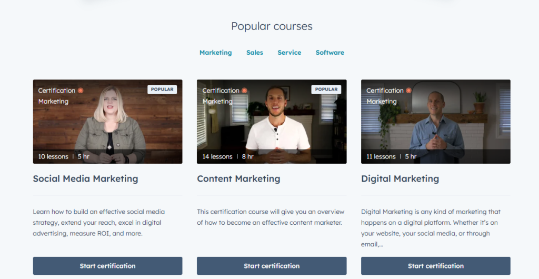Click the certification badge icon on Social Media card
This screenshot has width=539, height=279.
pyautogui.click(x=81, y=91)
